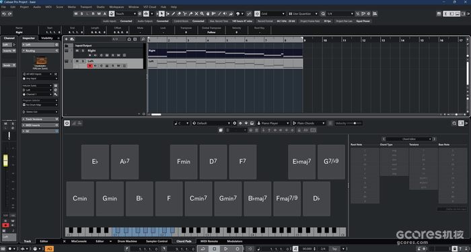Click Chord Editor previous arrow
Image resolution: width=471 pixels, height=252 pixels.
coord(384,139)
